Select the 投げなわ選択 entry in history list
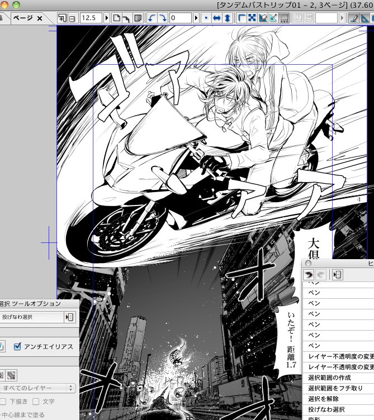 [x=338, y=409]
